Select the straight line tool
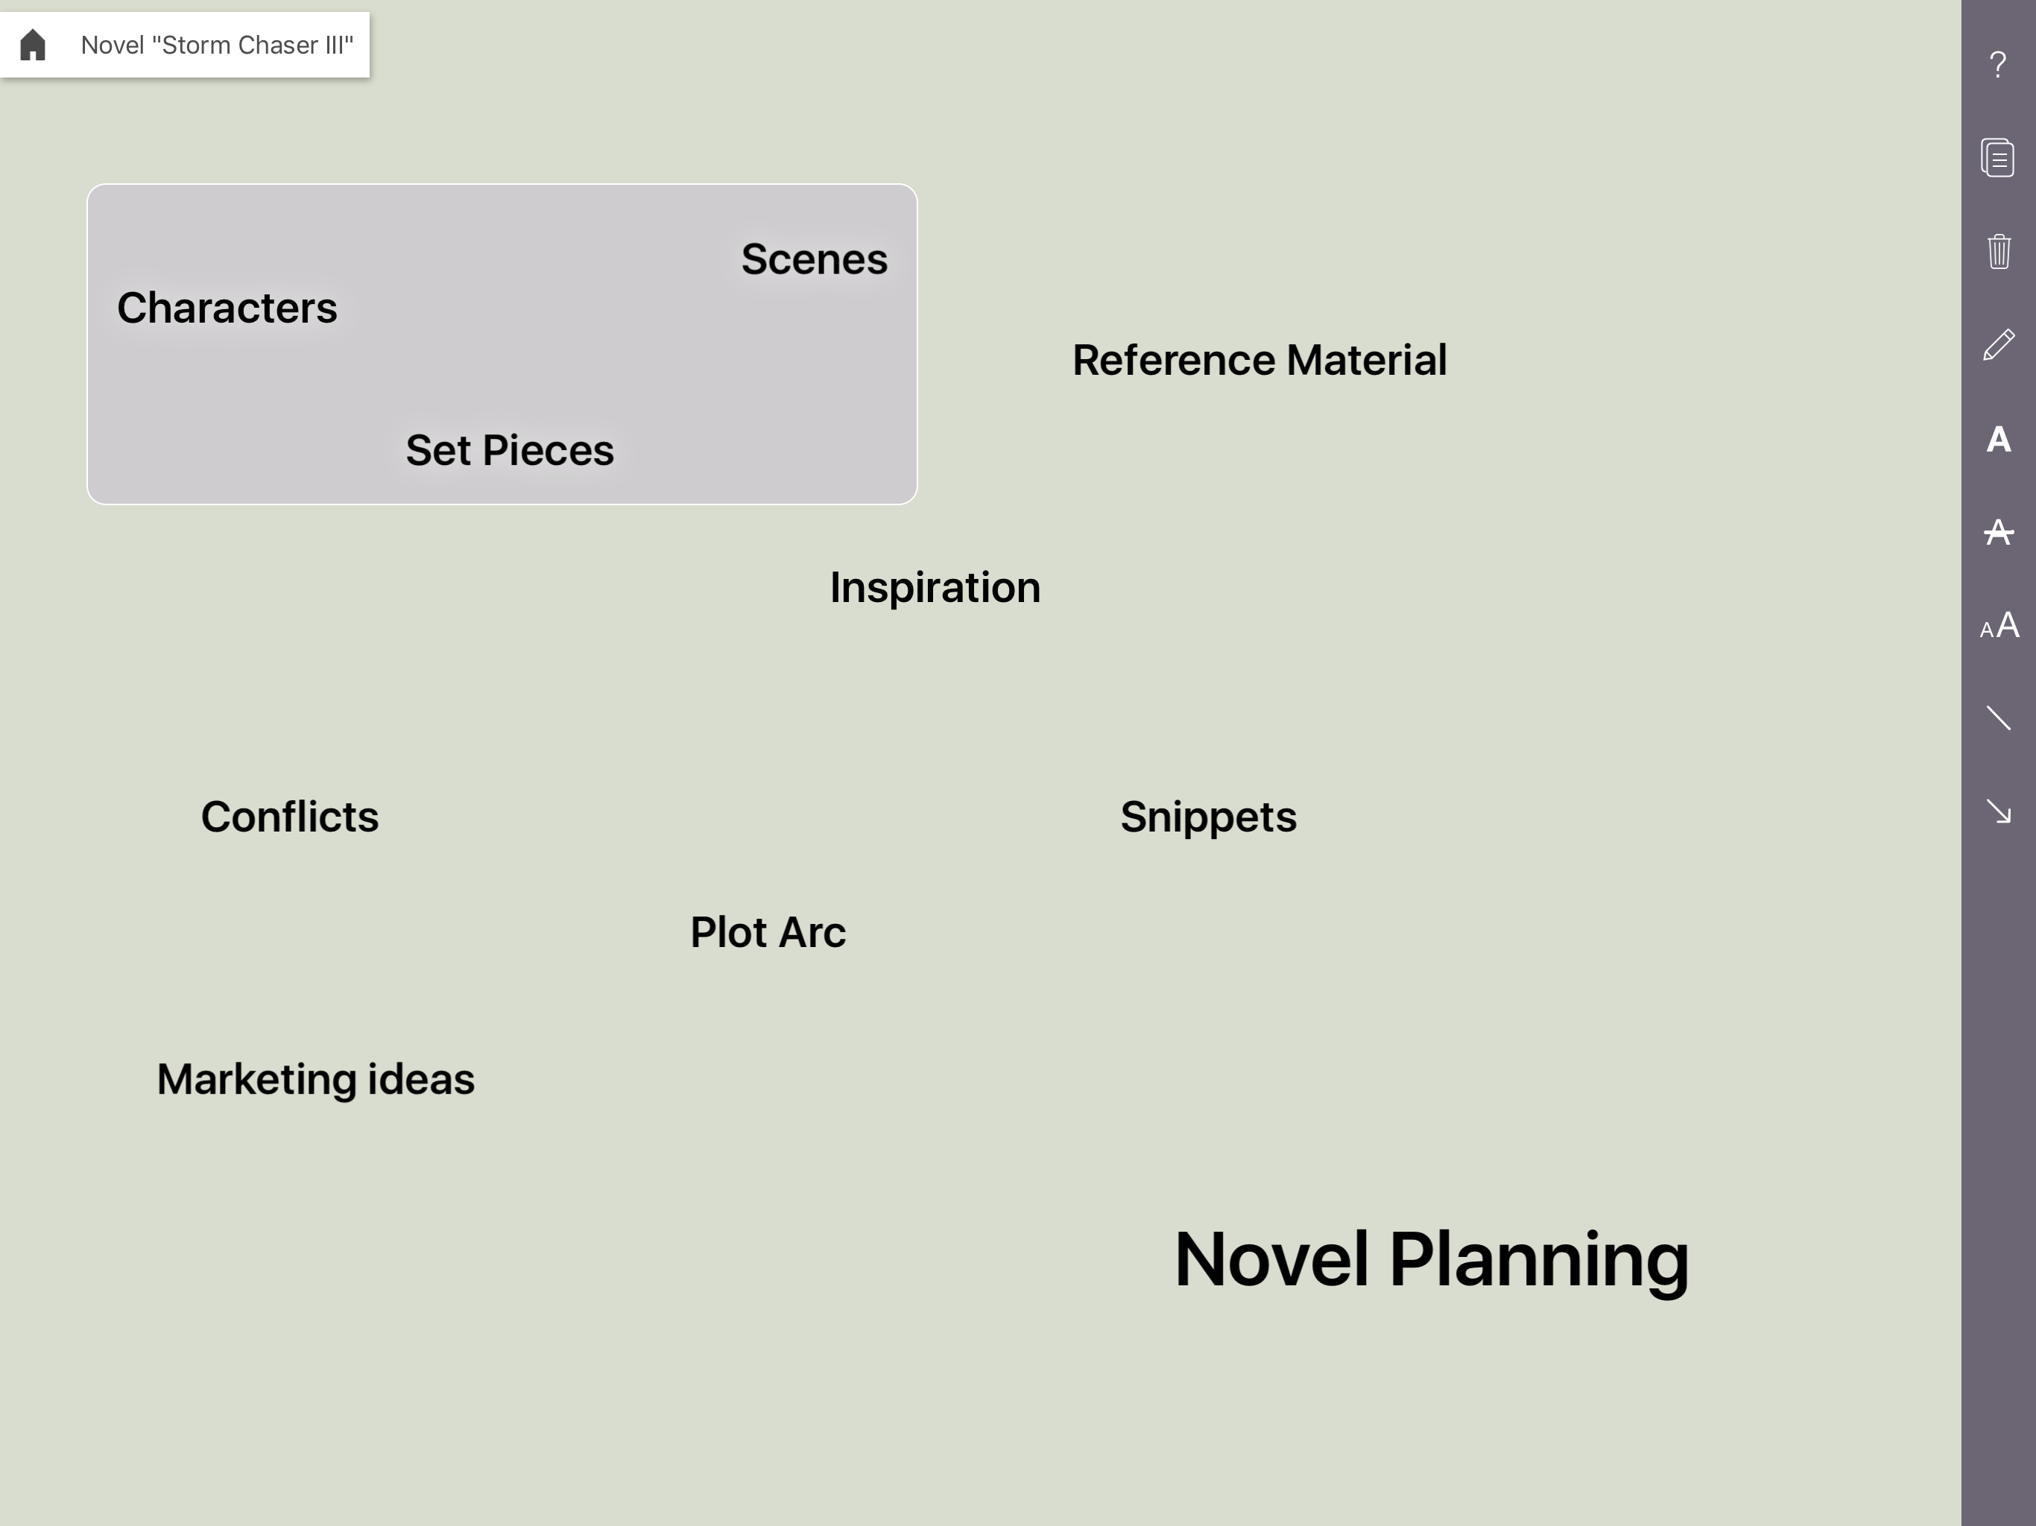Screen dimensions: 2036x1526 pos(1997,718)
